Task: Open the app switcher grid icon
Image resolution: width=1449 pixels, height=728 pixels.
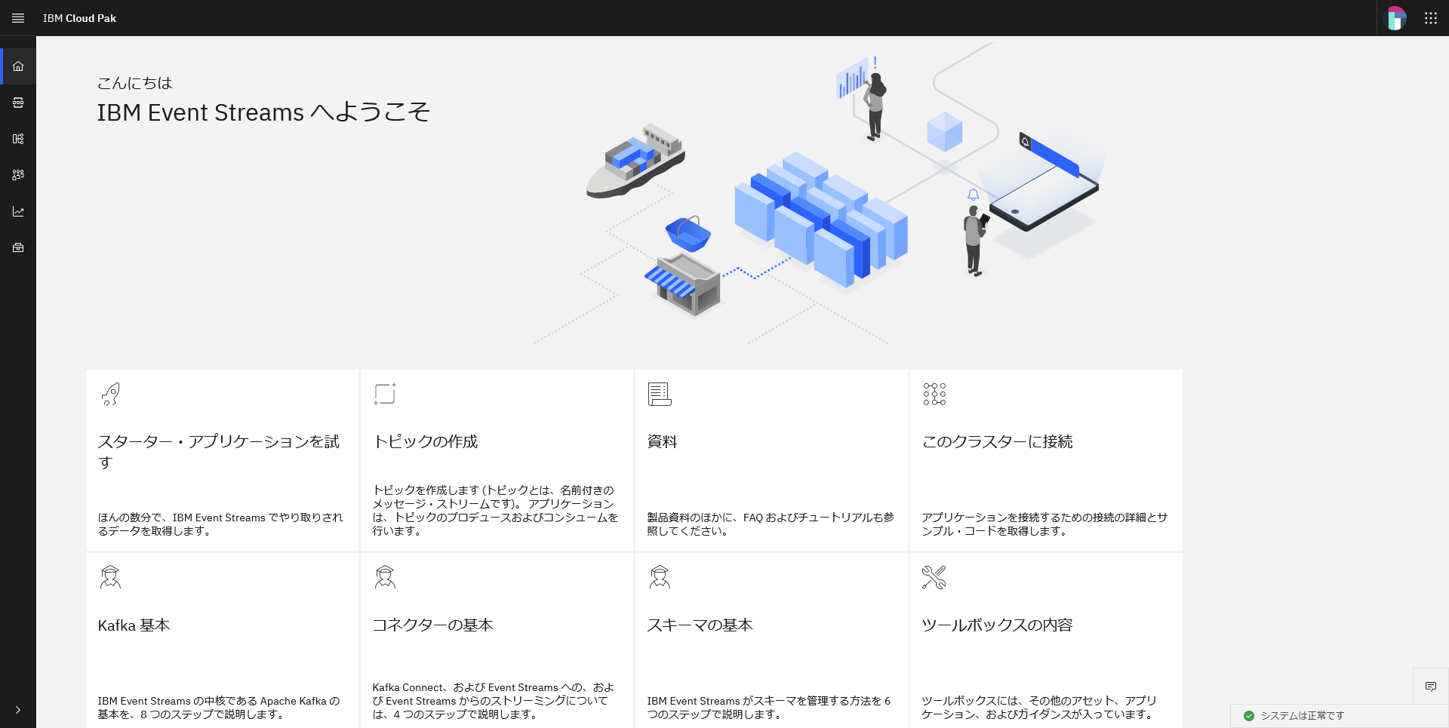Action: (1431, 18)
